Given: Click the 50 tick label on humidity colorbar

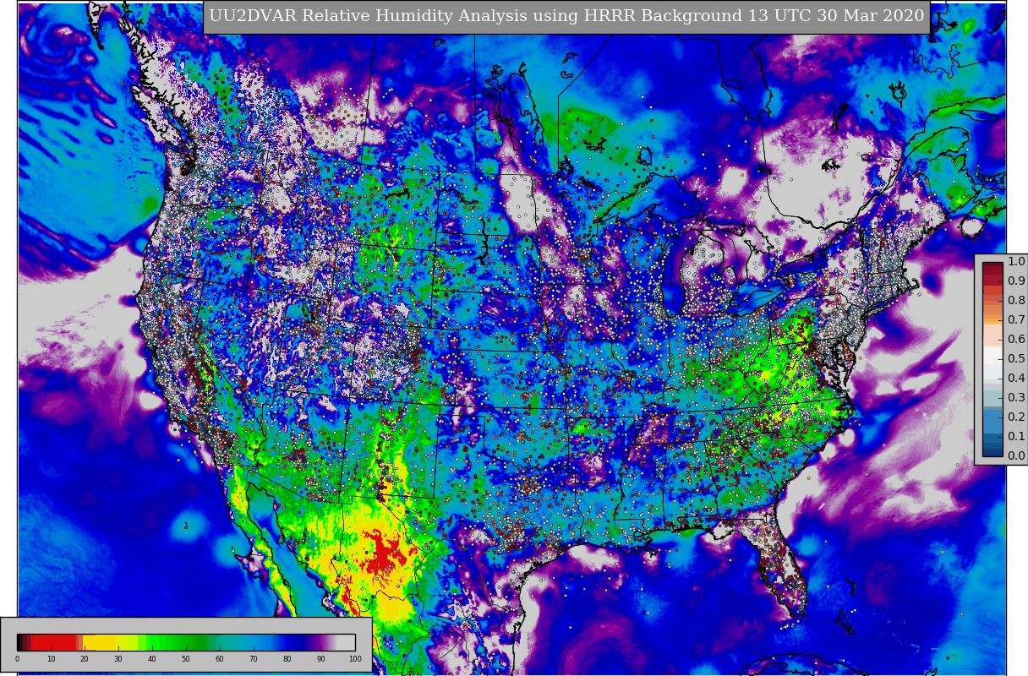Looking at the screenshot, I should point(186,659).
